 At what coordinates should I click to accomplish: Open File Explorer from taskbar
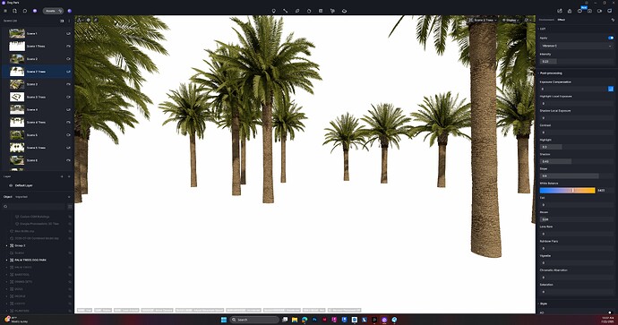click(x=295, y=320)
